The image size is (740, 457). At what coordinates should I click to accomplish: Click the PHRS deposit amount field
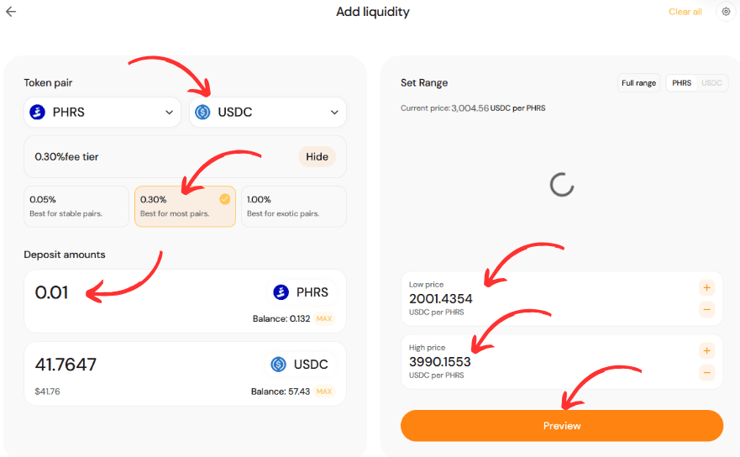point(126,293)
